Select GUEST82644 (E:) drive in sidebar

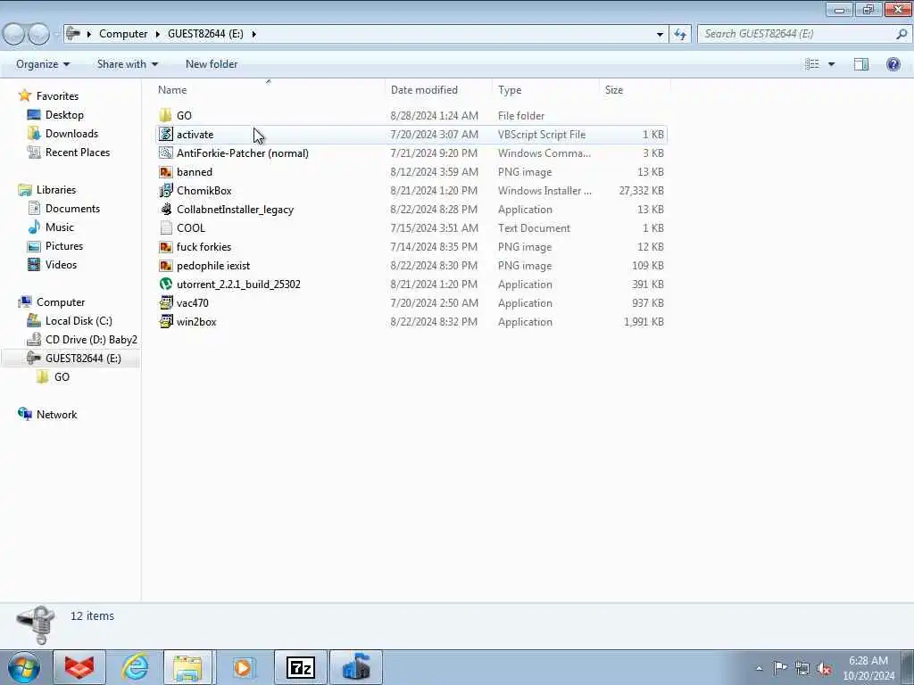83,359
